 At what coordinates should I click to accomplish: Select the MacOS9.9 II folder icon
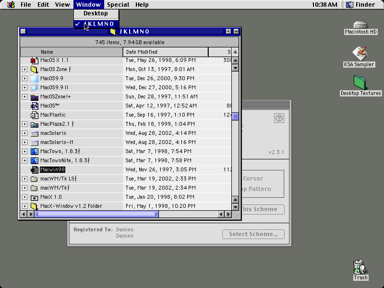coord(34,87)
